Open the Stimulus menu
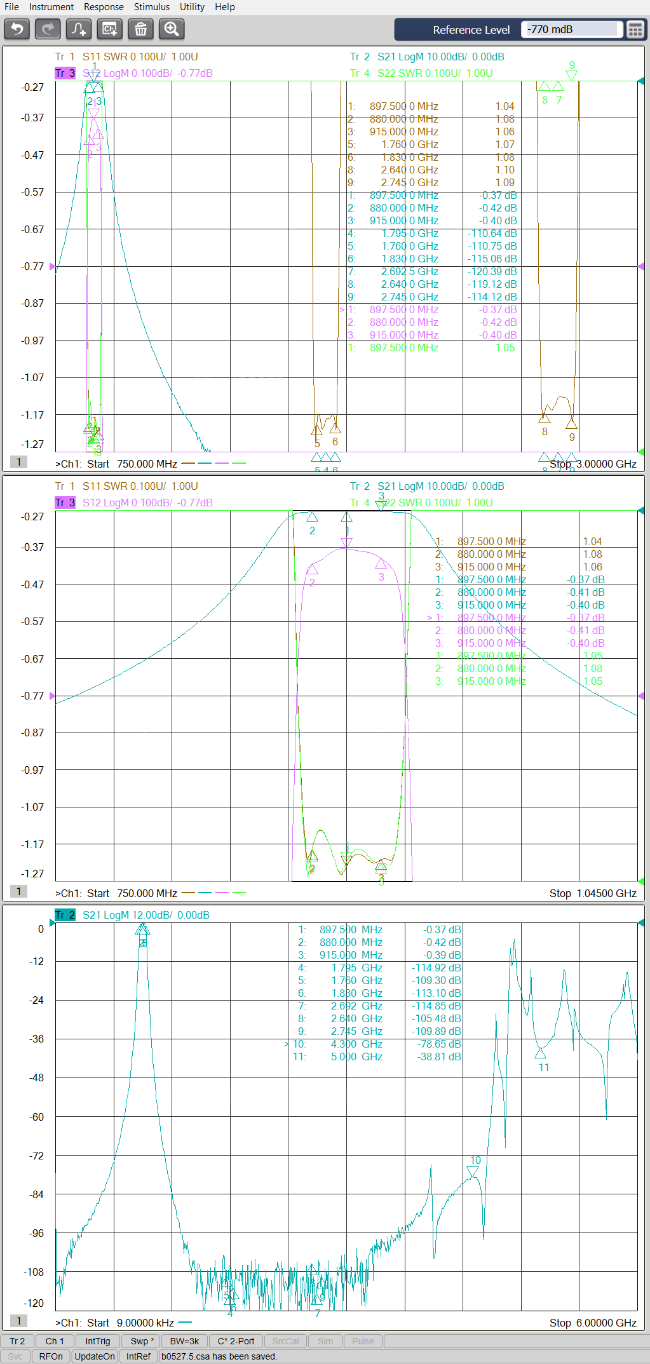The width and height of the screenshot is (650, 1364). pyautogui.click(x=151, y=7)
